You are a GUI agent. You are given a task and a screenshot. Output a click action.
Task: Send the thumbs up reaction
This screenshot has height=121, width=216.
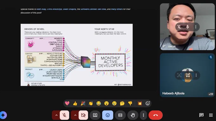click(x=75, y=103)
